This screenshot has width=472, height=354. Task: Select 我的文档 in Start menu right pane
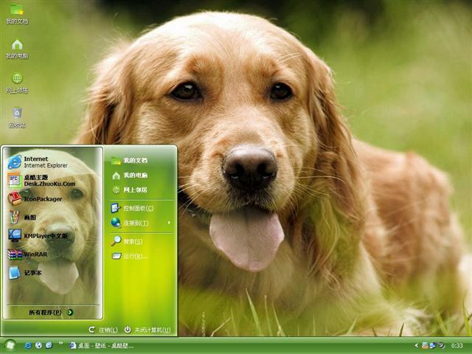(129, 161)
